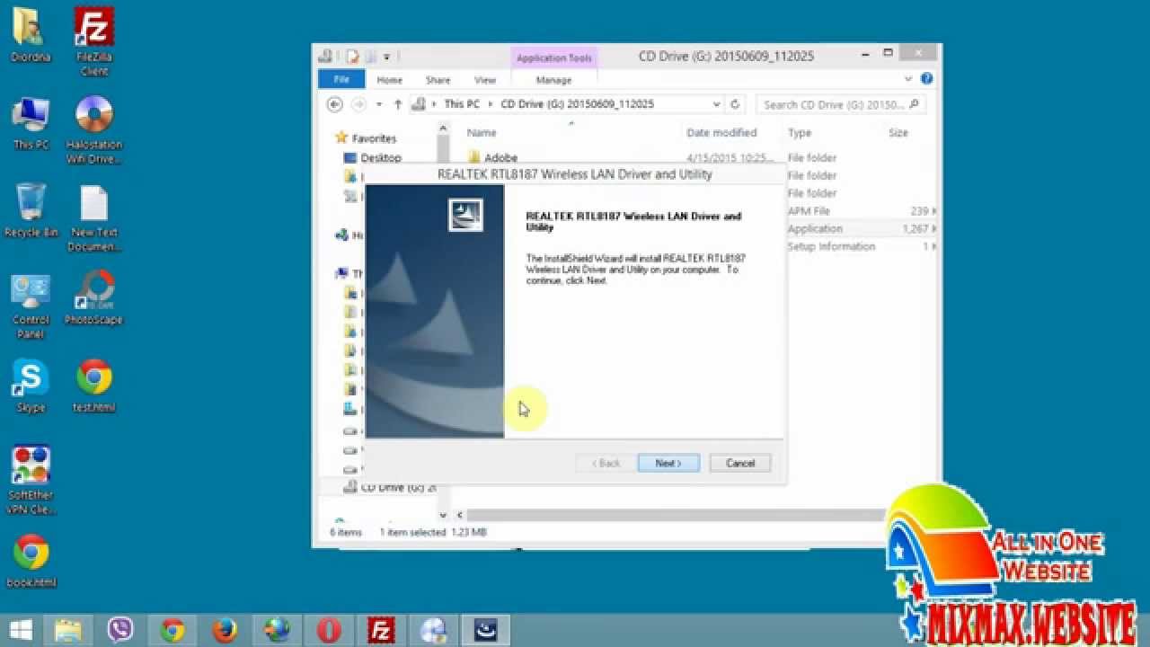Open Firefox from the taskbar
The height and width of the screenshot is (647, 1150).
224,630
